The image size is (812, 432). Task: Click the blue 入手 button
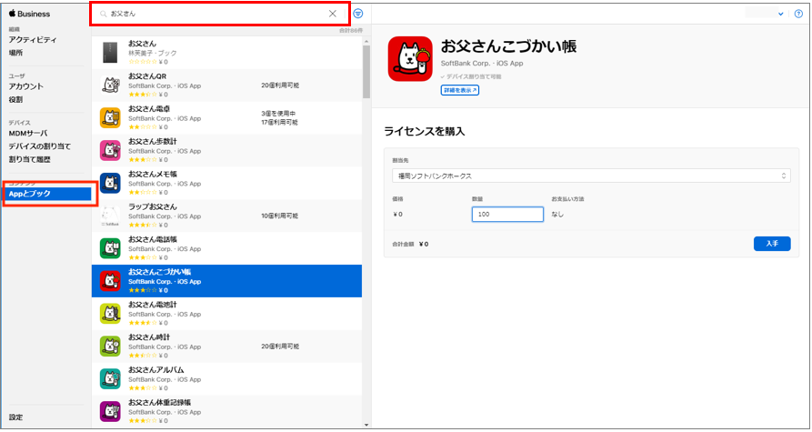[771, 244]
